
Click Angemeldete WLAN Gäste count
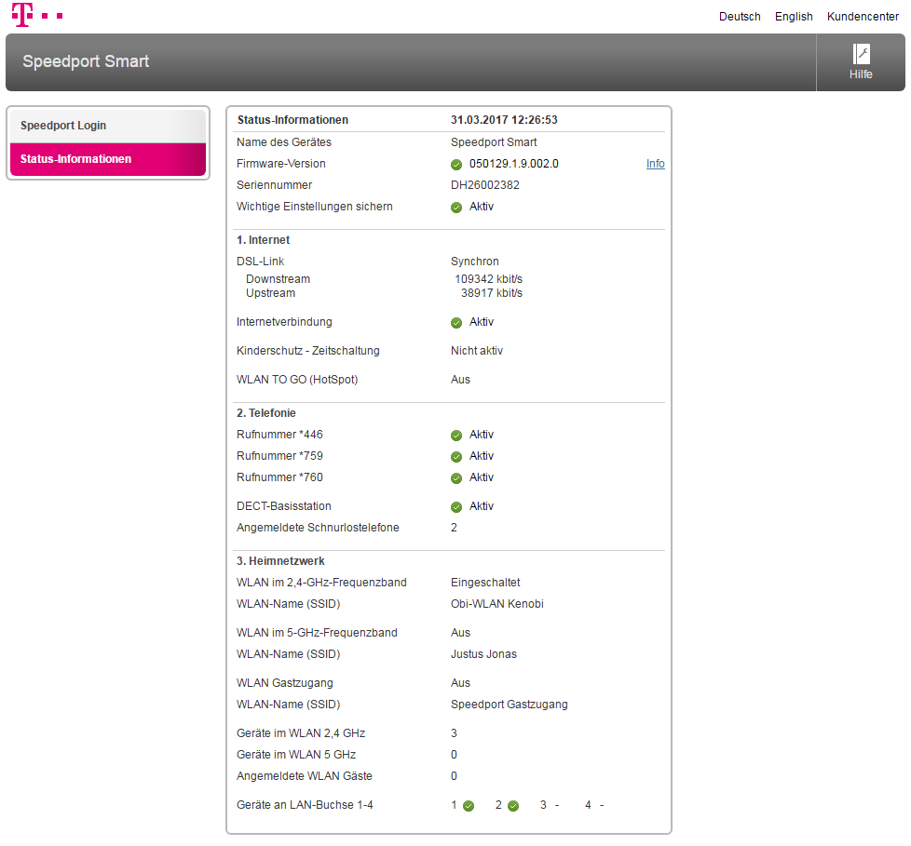pos(454,776)
